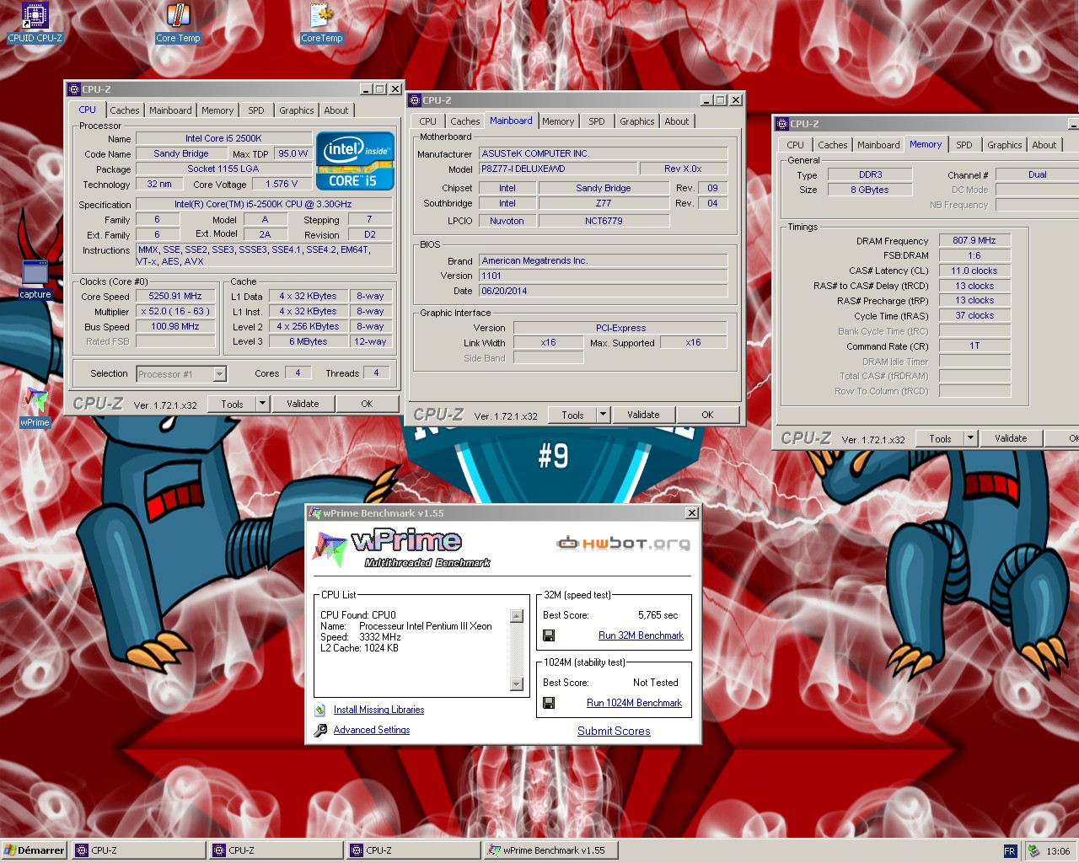Select Graphics tab in Memory window
The width and height of the screenshot is (1079, 863).
pos(1005,145)
